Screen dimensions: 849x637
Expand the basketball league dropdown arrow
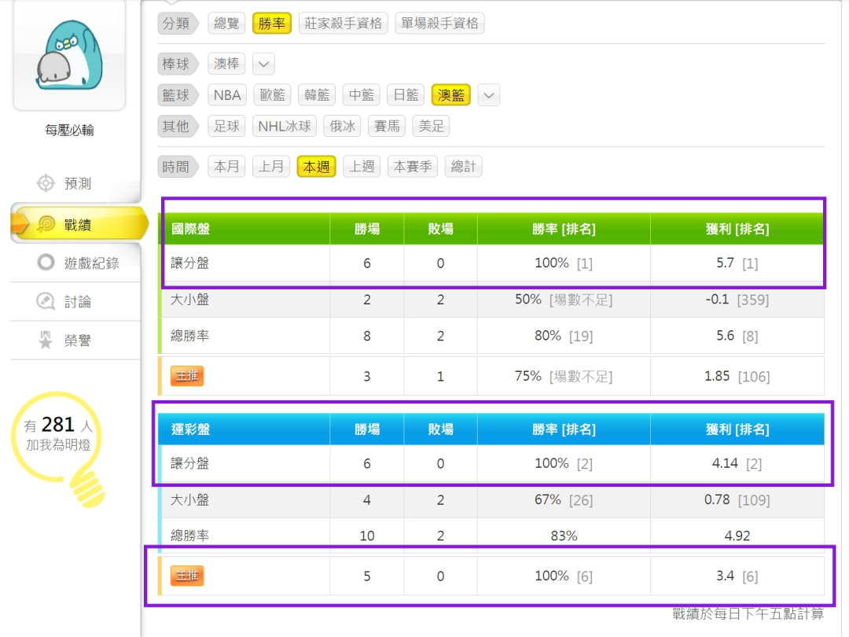pyautogui.click(x=489, y=95)
